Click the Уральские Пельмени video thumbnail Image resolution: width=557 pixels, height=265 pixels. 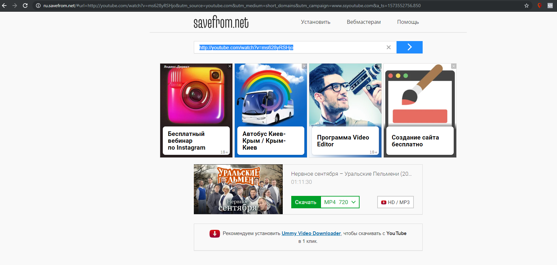238,189
